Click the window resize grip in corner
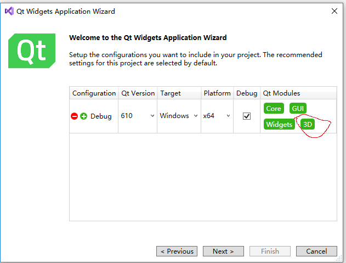 coord(339,258)
